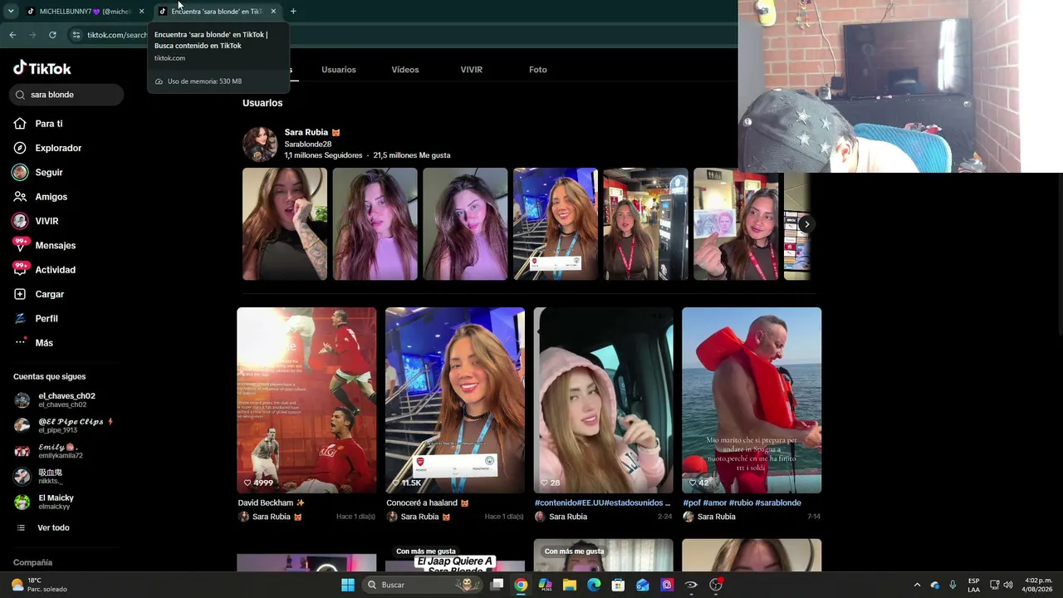Switch to the Usuarios tab
The image size is (1063, 598).
[339, 70]
